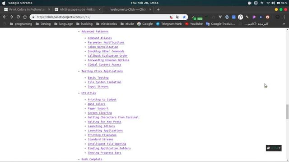Click the page's vertical scrollbar thumb
This screenshot has width=289, height=162.
tap(287, 112)
